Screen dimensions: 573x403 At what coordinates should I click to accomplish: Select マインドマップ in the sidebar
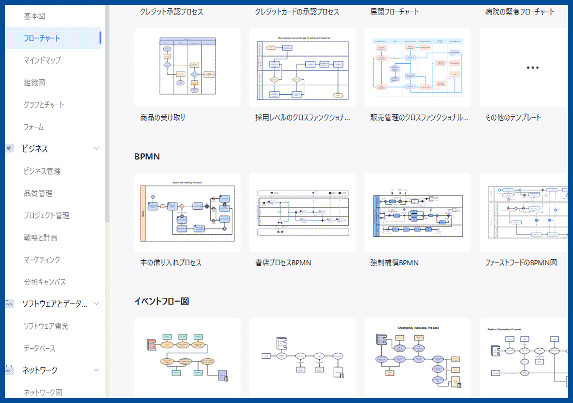[x=42, y=60]
